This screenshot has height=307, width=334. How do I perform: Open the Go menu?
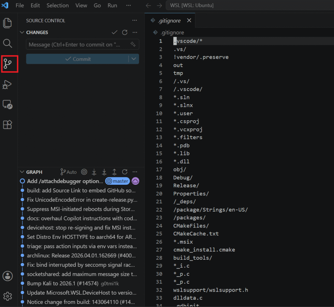click(97, 5)
